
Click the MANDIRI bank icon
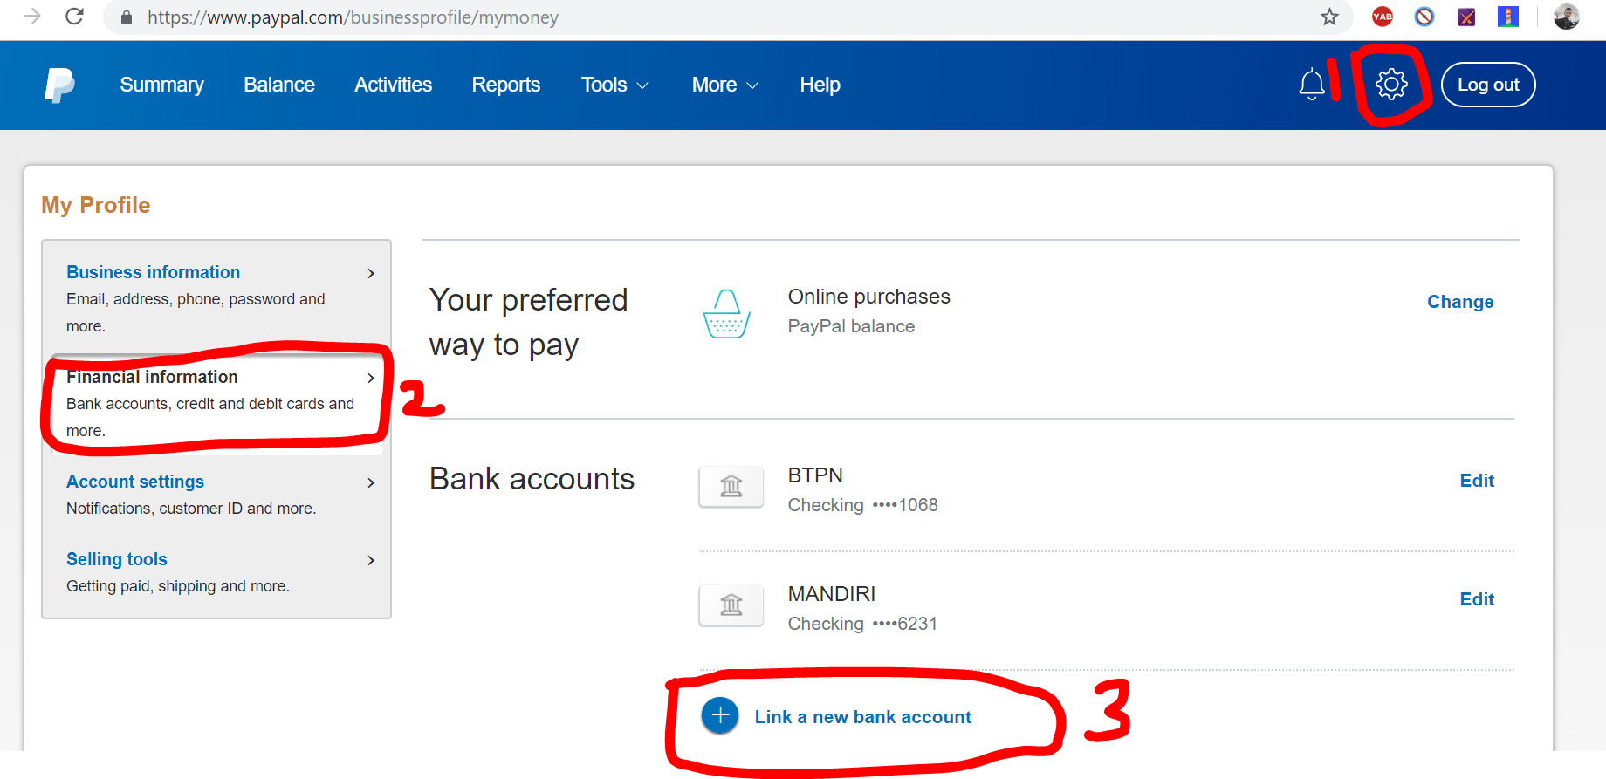coord(731,605)
